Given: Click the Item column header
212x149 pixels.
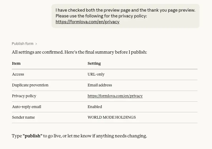Looking at the screenshot, I should coord(16,63).
